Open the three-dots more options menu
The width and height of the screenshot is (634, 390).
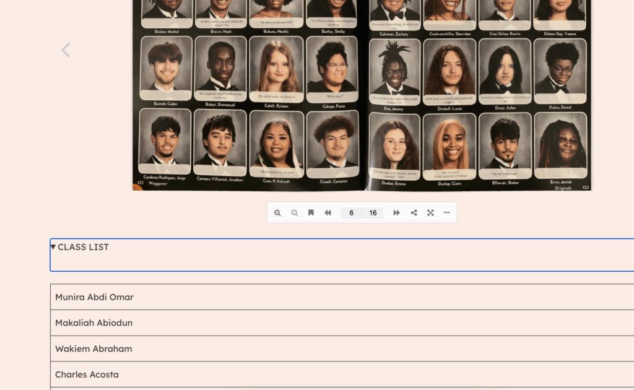447,213
